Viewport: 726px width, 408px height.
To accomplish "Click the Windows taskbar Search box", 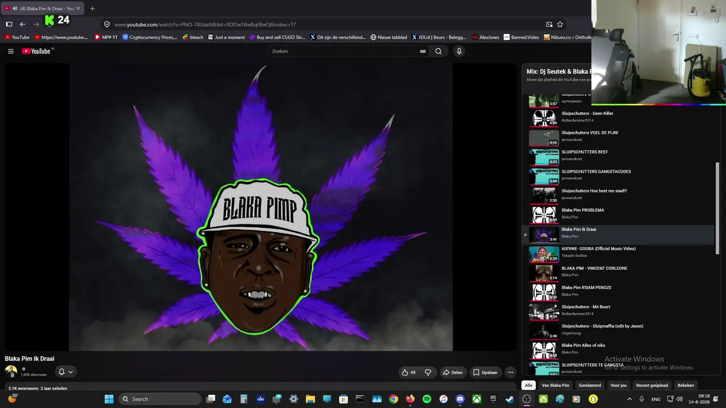I will [x=161, y=399].
